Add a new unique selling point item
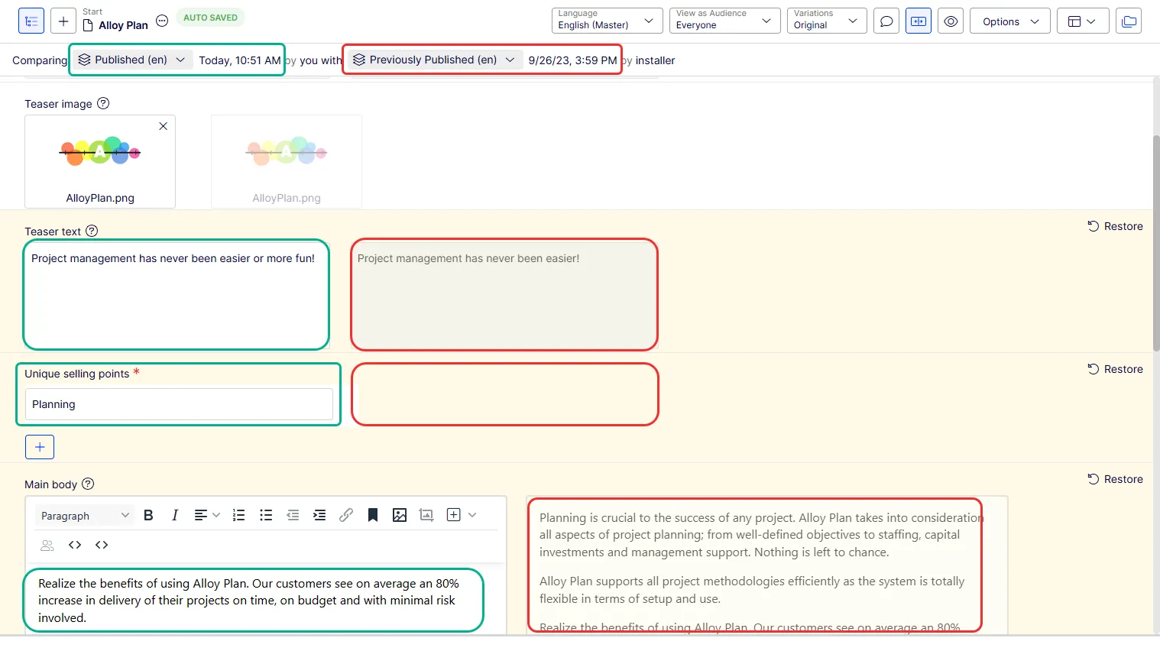 coord(40,447)
